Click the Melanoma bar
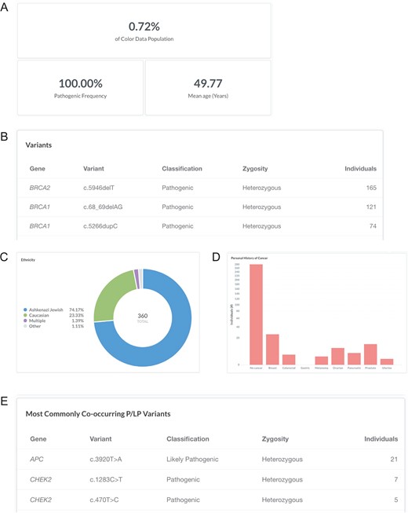Image resolution: width=408 pixels, height=513 pixels. pyautogui.click(x=322, y=361)
